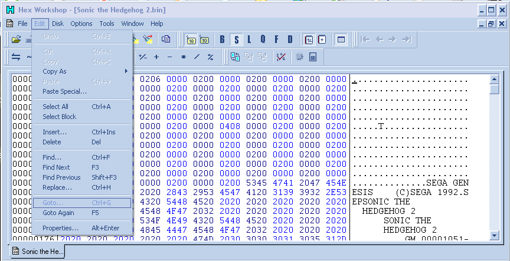This screenshot has height=261, width=510.
Task: Click the subtract (-) operation icon
Action: tap(169, 57)
